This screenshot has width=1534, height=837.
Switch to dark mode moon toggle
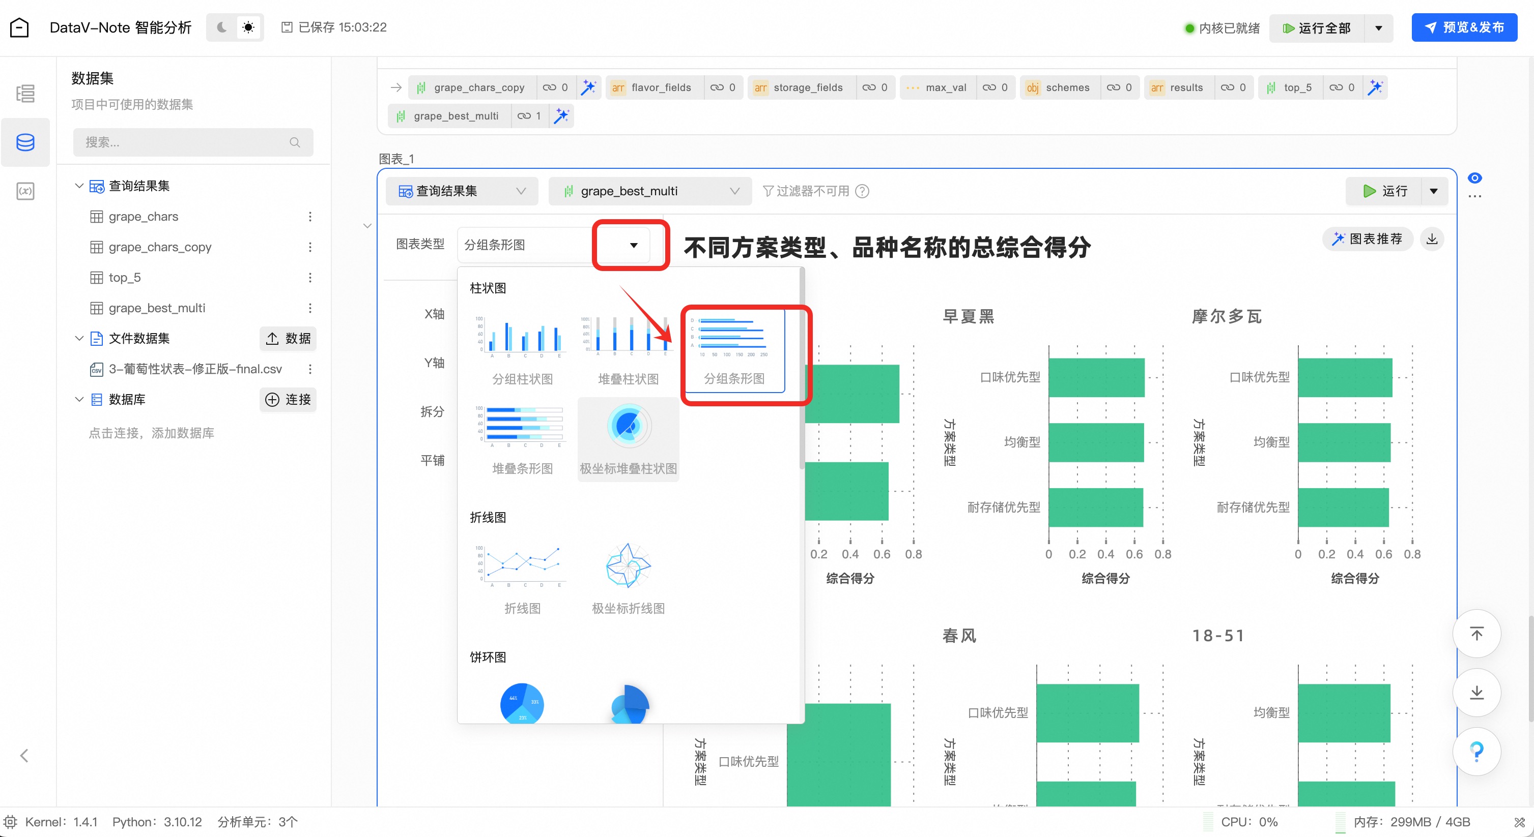coord(221,27)
